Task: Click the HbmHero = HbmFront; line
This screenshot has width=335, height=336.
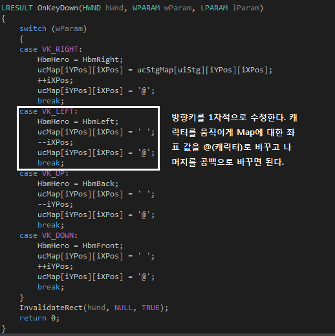Action: (x=80, y=246)
